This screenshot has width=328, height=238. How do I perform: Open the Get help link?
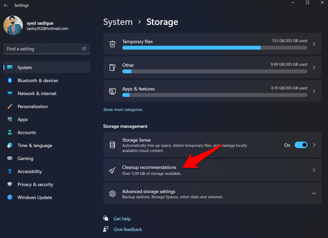click(122, 219)
